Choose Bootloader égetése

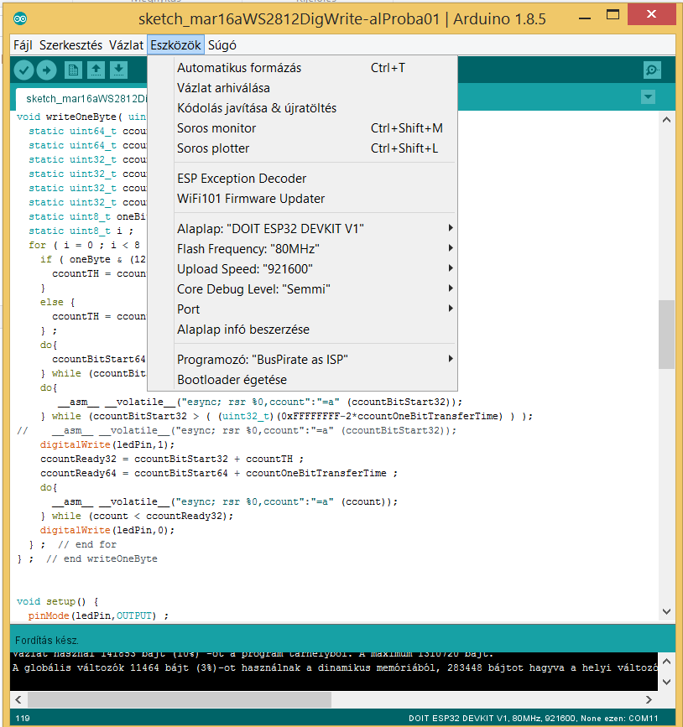coord(302,380)
